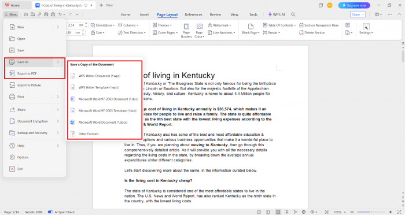Click the search magnifier icon in ribbon tabs
The image size is (405, 215).
[x=293, y=14]
